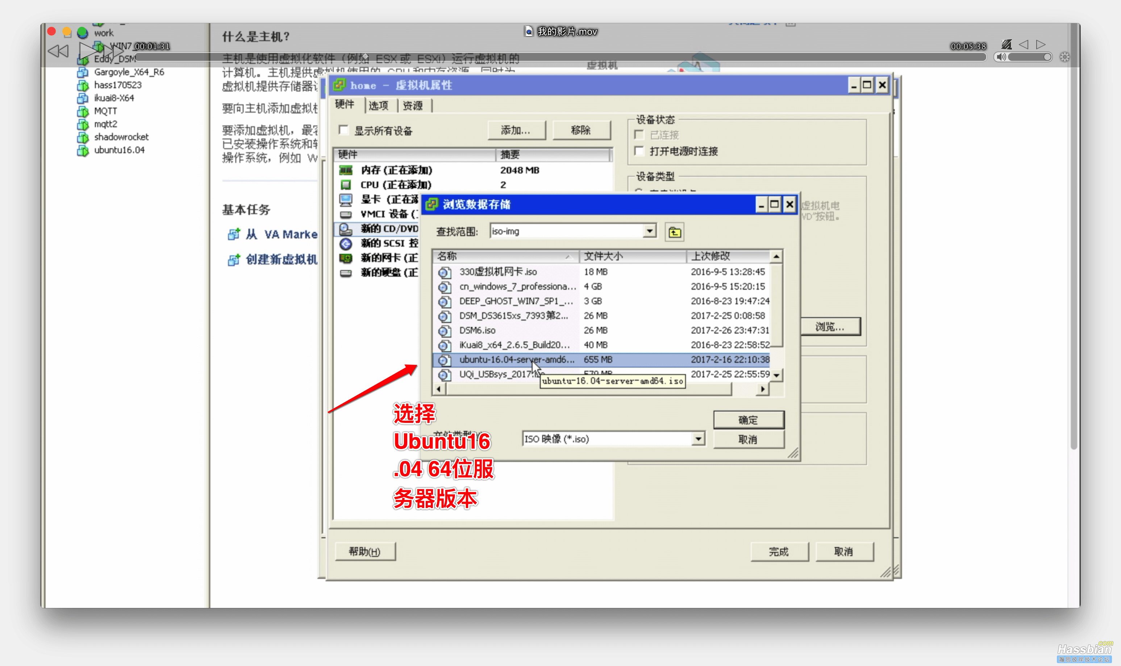
Task: Select VMCI 设备 row icon
Action: click(346, 214)
